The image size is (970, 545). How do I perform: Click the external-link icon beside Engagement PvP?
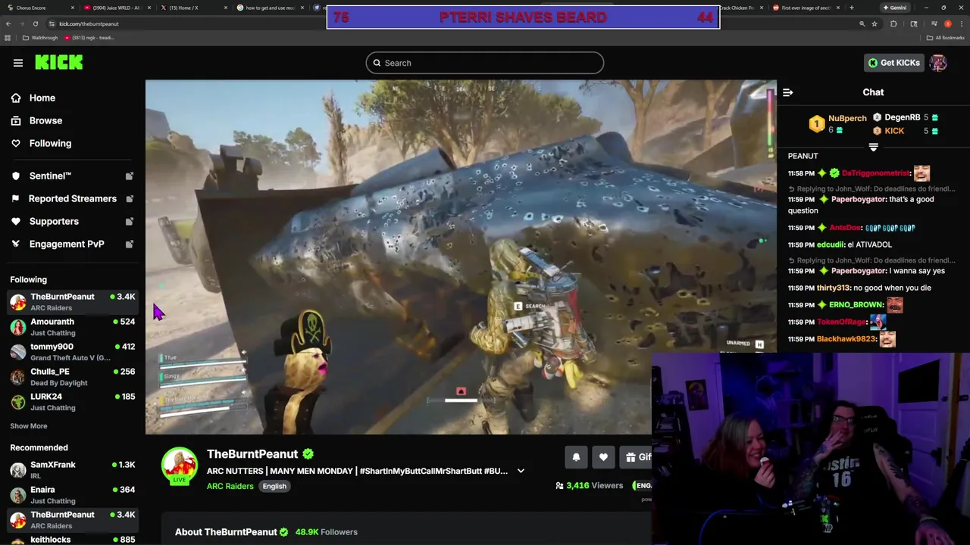[x=129, y=244]
